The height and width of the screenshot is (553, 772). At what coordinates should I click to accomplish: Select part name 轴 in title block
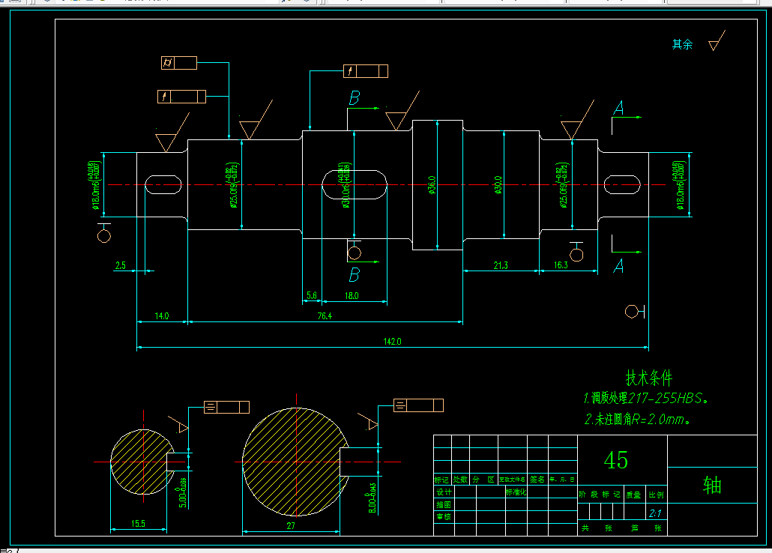(x=712, y=485)
